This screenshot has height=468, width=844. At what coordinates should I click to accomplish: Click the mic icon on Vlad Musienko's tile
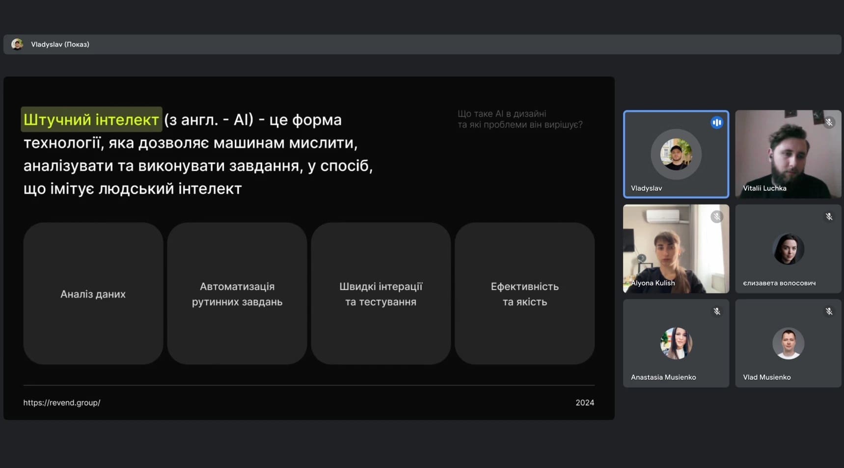coord(829,311)
